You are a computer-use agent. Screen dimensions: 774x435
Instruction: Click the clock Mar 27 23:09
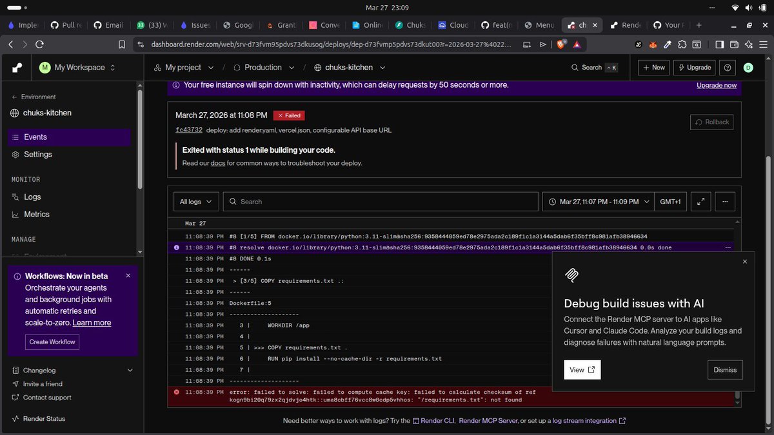point(386,7)
